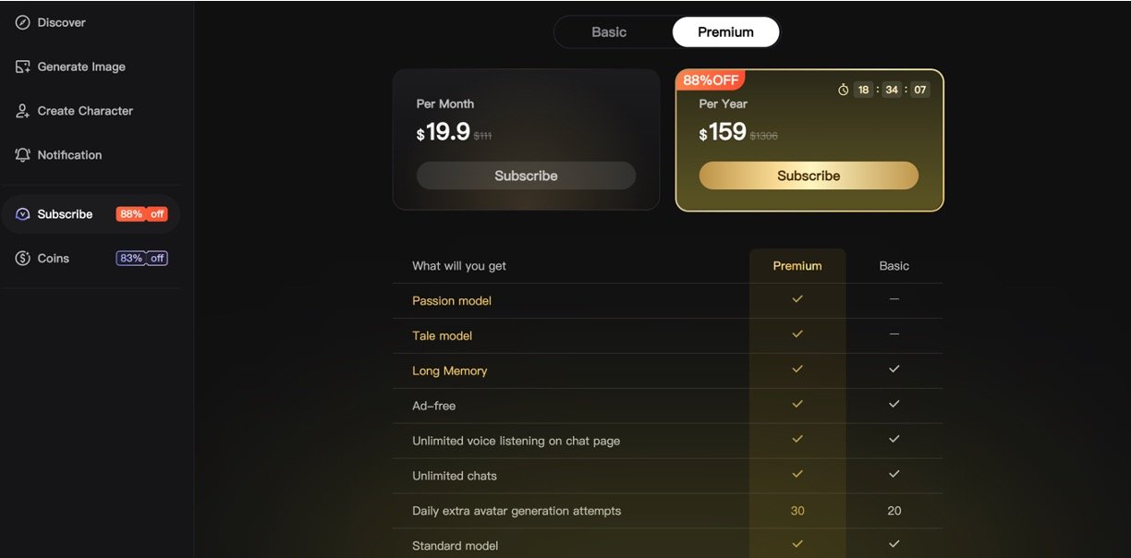Subscribe to the Per Month plan
This screenshot has height=558, width=1131.
[526, 176]
